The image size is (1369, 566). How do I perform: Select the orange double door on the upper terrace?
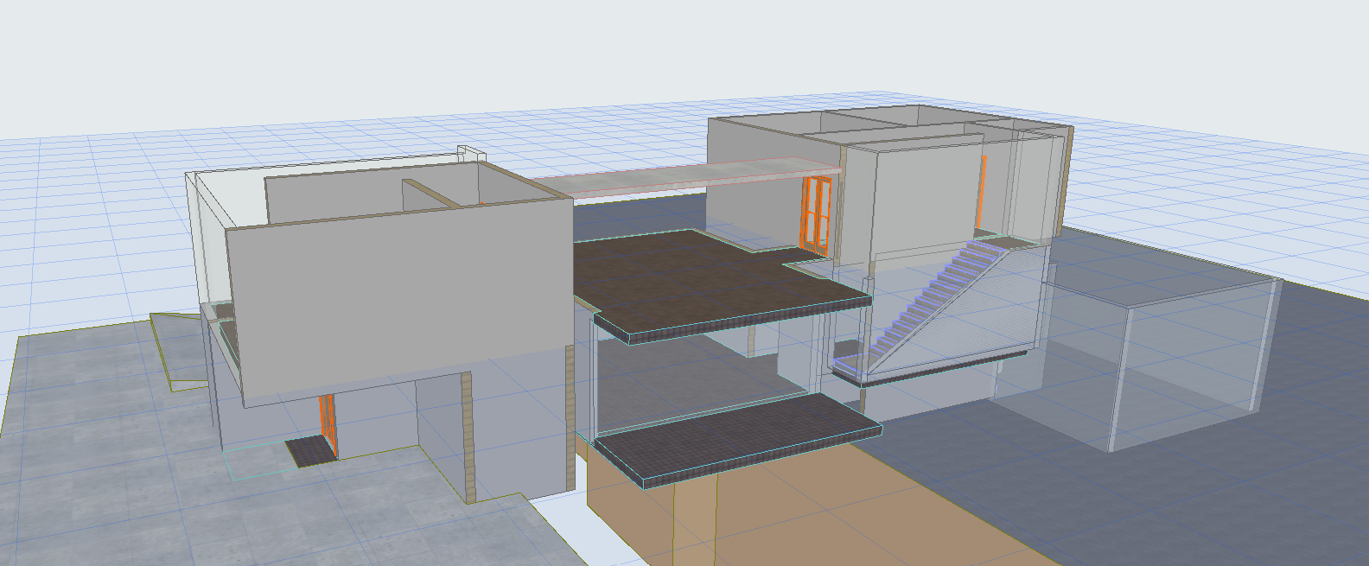point(817,213)
